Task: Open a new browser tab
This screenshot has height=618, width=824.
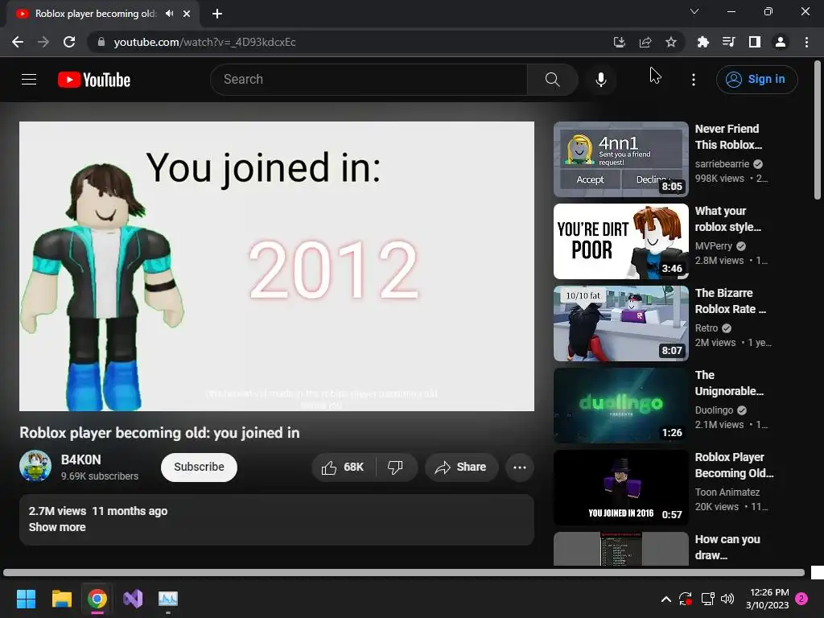Action: [x=217, y=14]
